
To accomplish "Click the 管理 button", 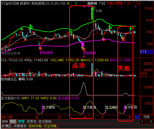I will 21,122.
